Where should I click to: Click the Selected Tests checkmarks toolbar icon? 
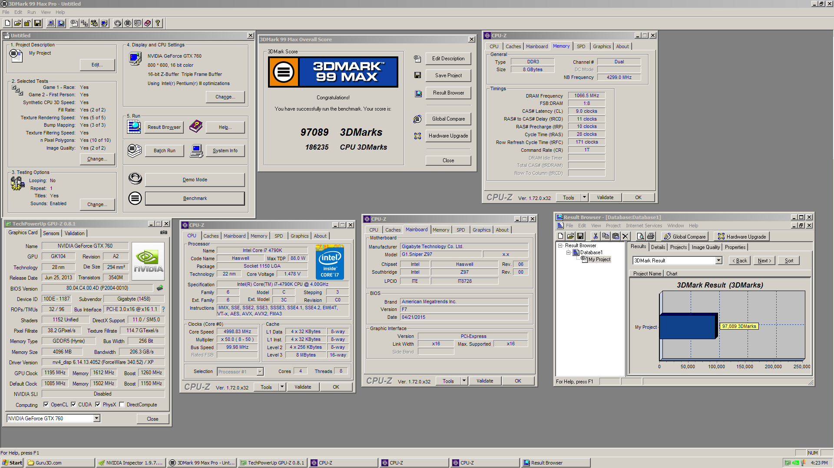84,23
